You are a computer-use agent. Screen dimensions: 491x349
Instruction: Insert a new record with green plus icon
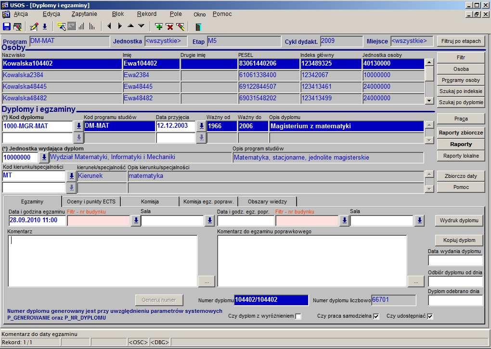click(x=159, y=27)
